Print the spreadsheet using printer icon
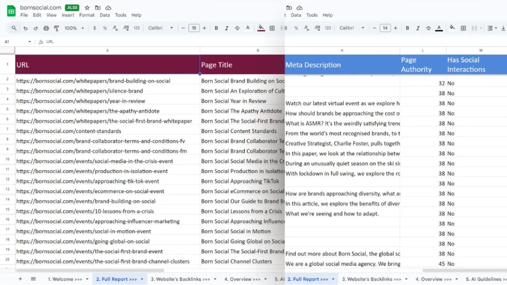507x285 pixels. pyautogui.click(x=46, y=28)
